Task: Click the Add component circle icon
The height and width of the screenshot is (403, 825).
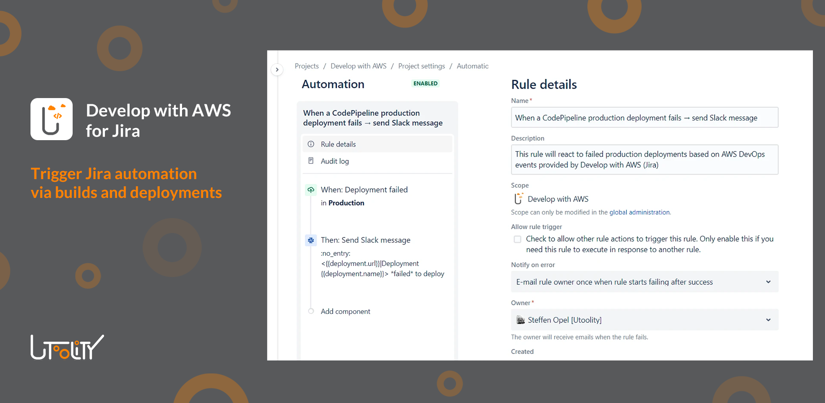Action: click(311, 311)
